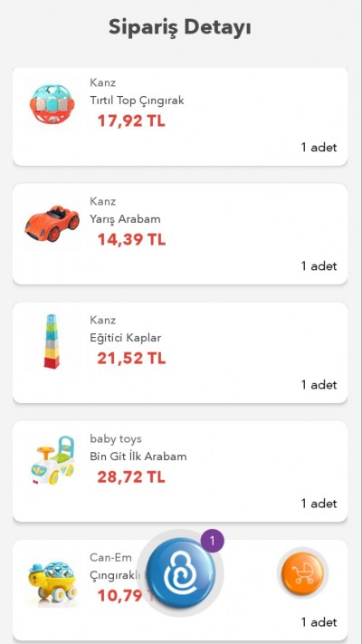Open the orange Yarış Arabam car image
The image size is (362, 644).
[52, 223]
